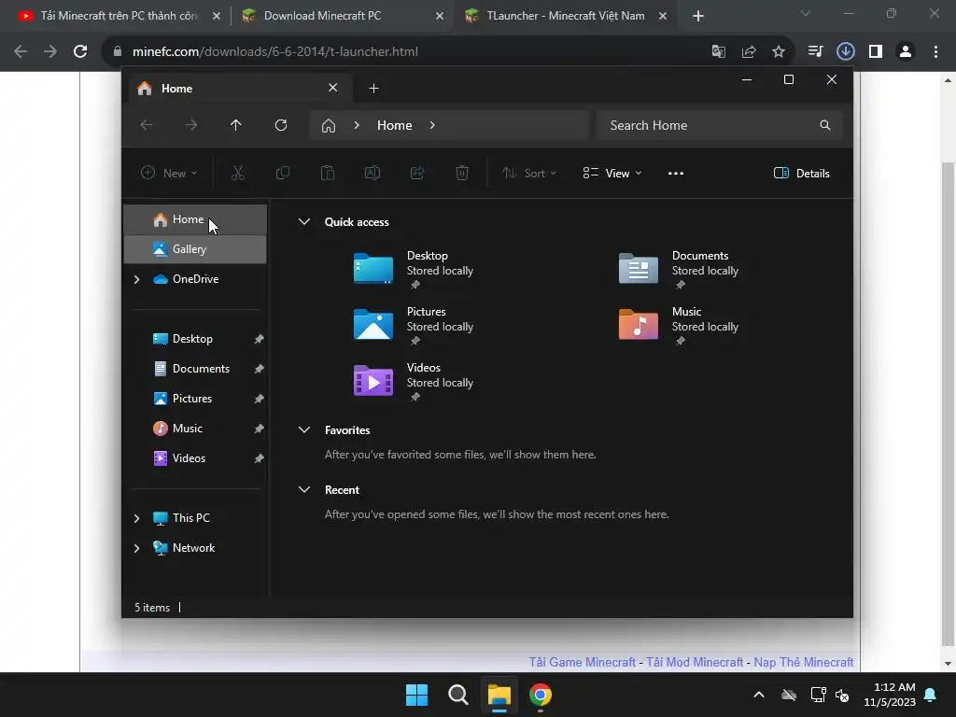
Task: Select Home in the navigation pane
Action: [x=195, y=219]
